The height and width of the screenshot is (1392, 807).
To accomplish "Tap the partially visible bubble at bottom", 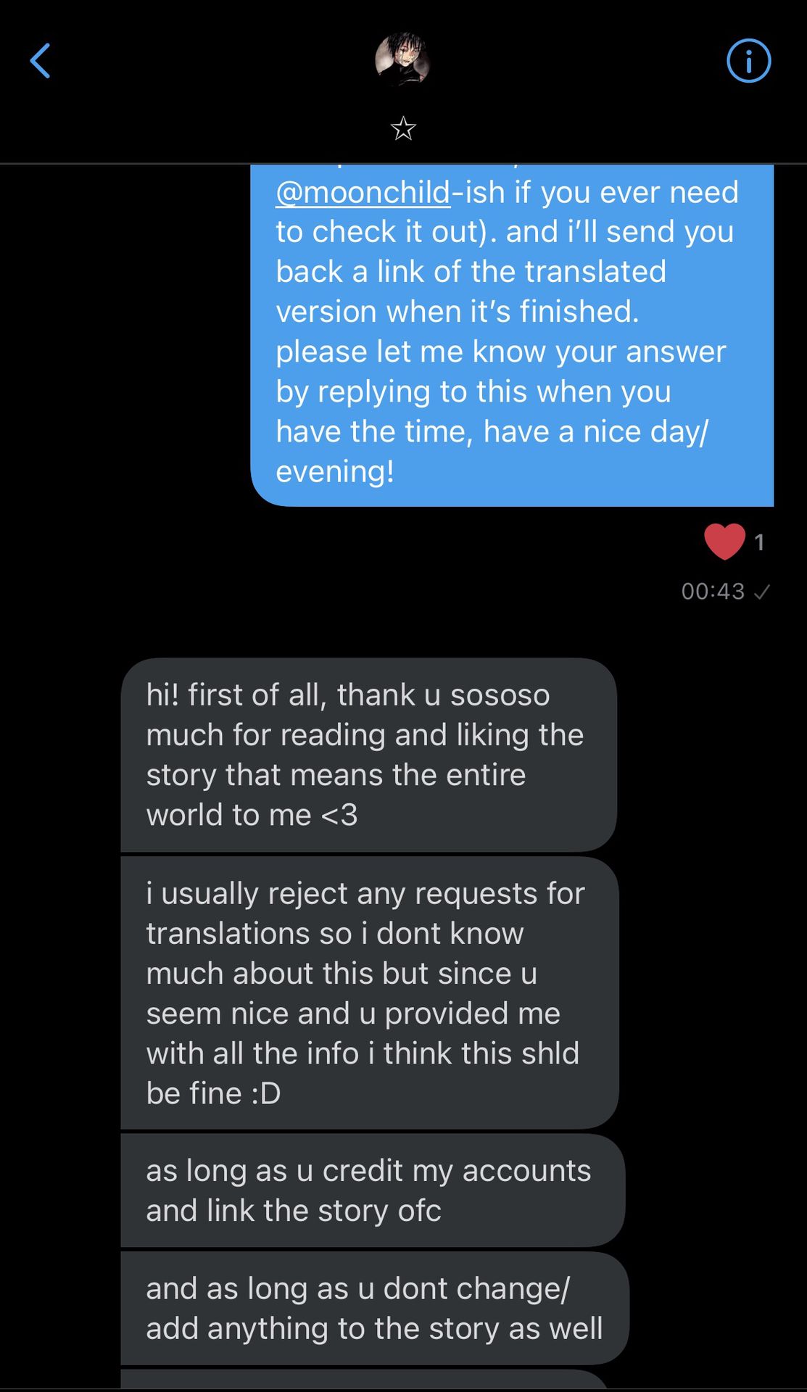I will pyautogui.click(x=363, y=1380).
